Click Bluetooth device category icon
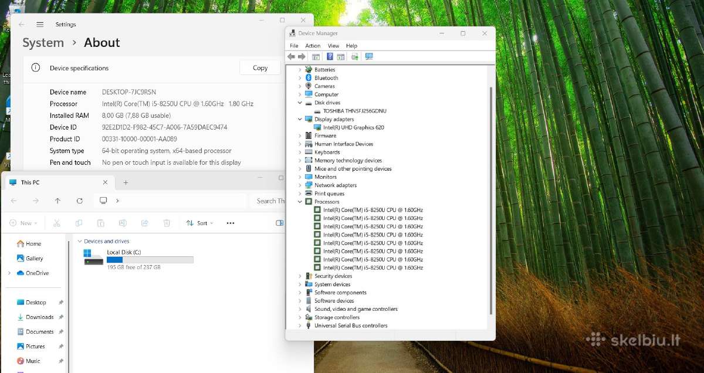The width and height of the screenshot is (704, 373). pyautogui.click(x=309, y=78)
